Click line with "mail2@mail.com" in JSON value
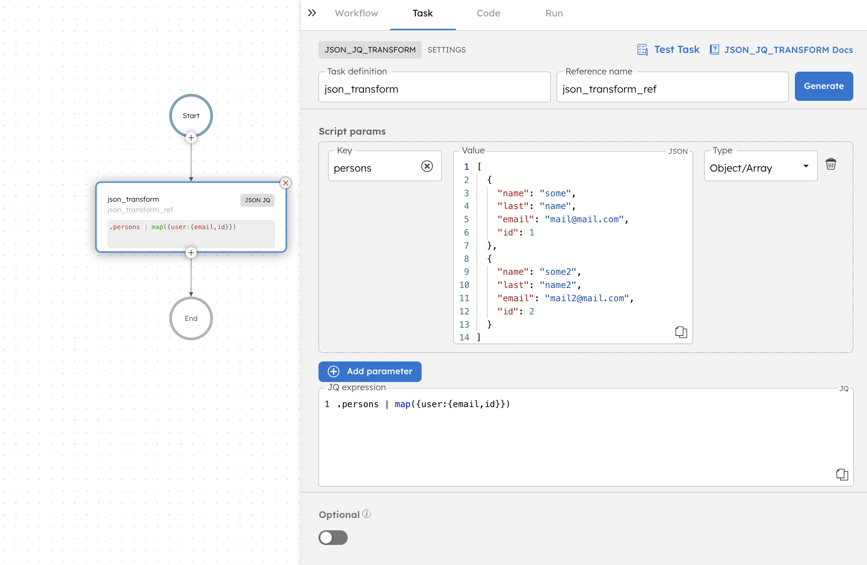 point(566,298)
